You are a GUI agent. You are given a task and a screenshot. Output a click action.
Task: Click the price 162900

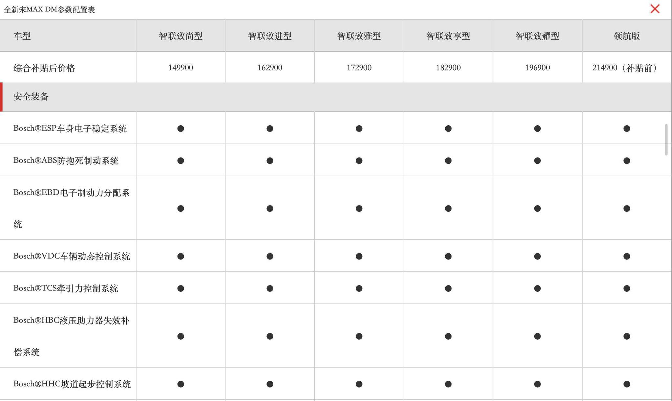[270, 68]
